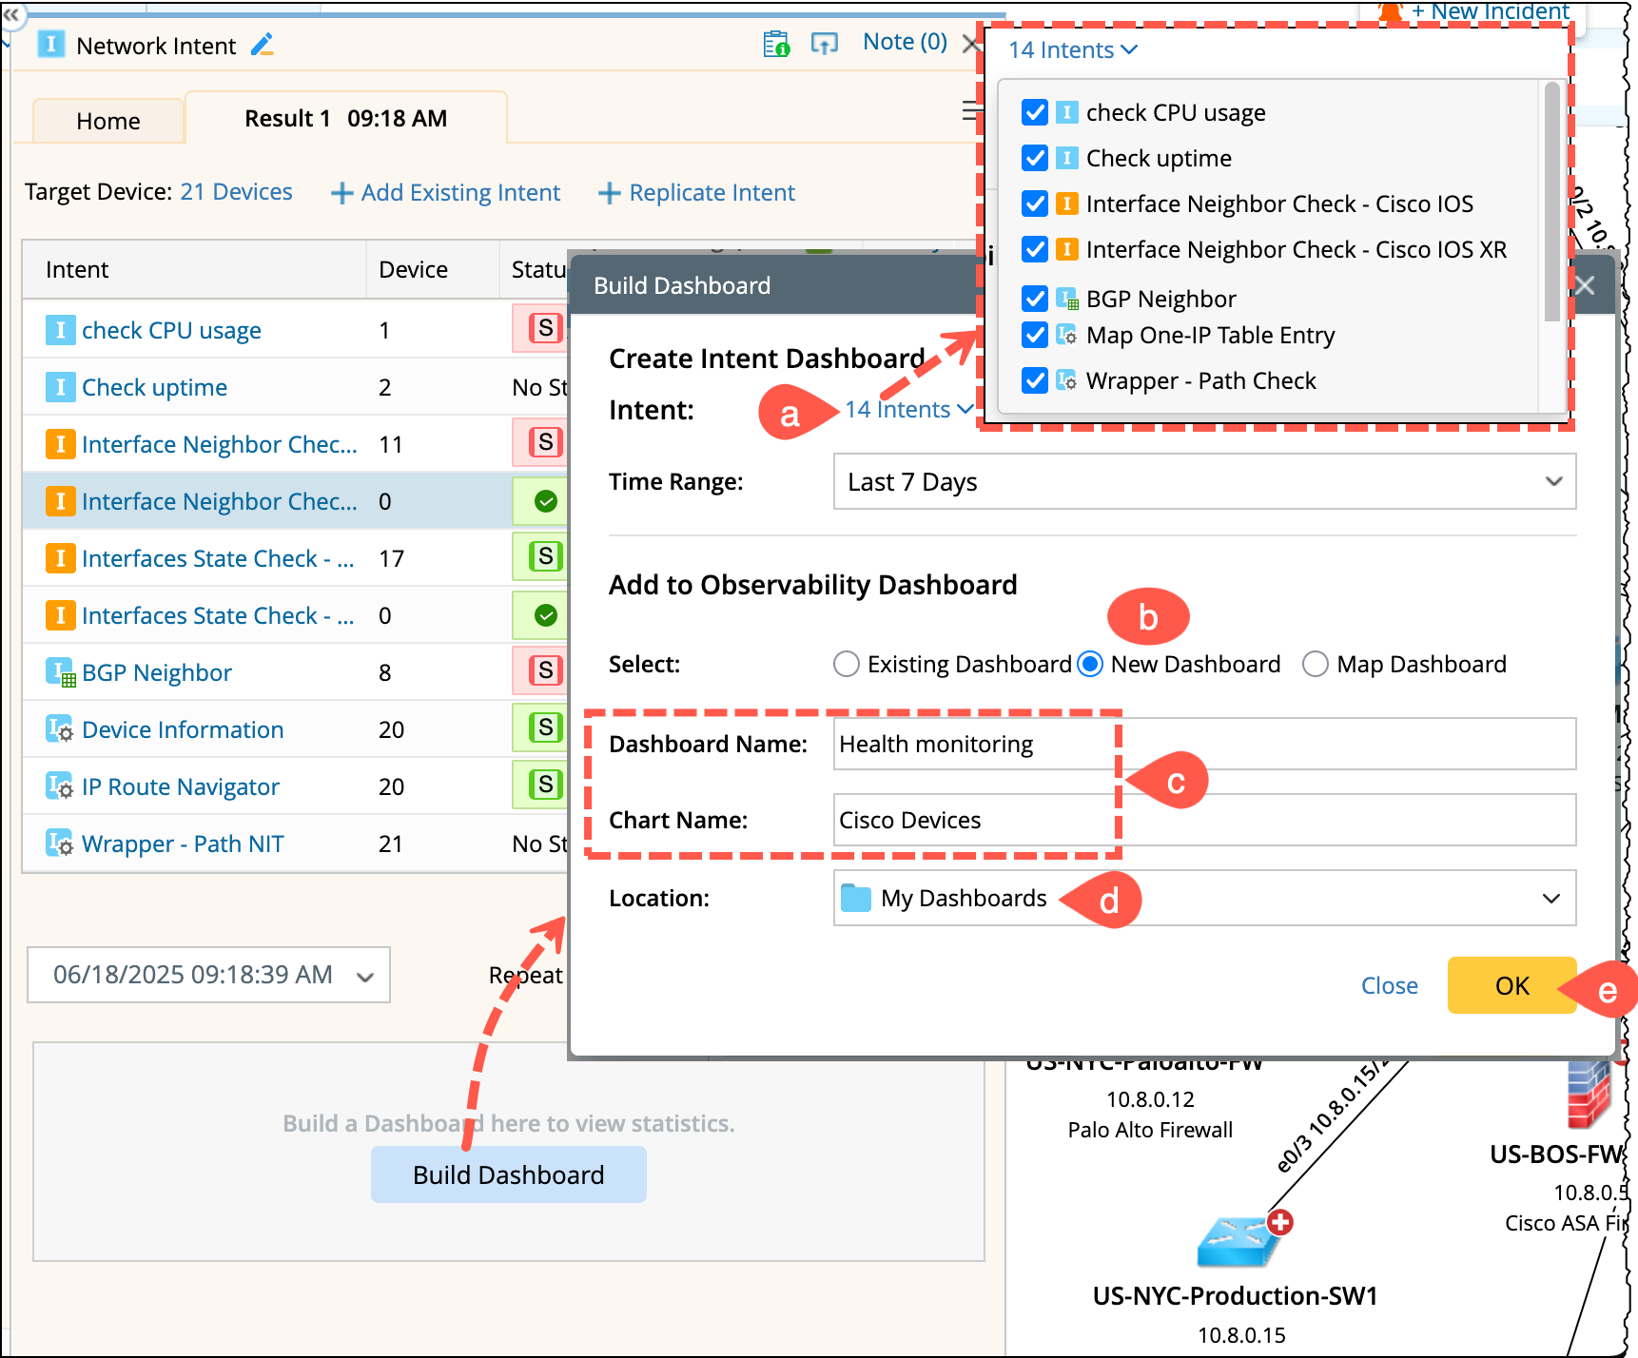Open the BGP Neighbor intent link
The width and height of the screenshot is (1638, 1358).
157,672
